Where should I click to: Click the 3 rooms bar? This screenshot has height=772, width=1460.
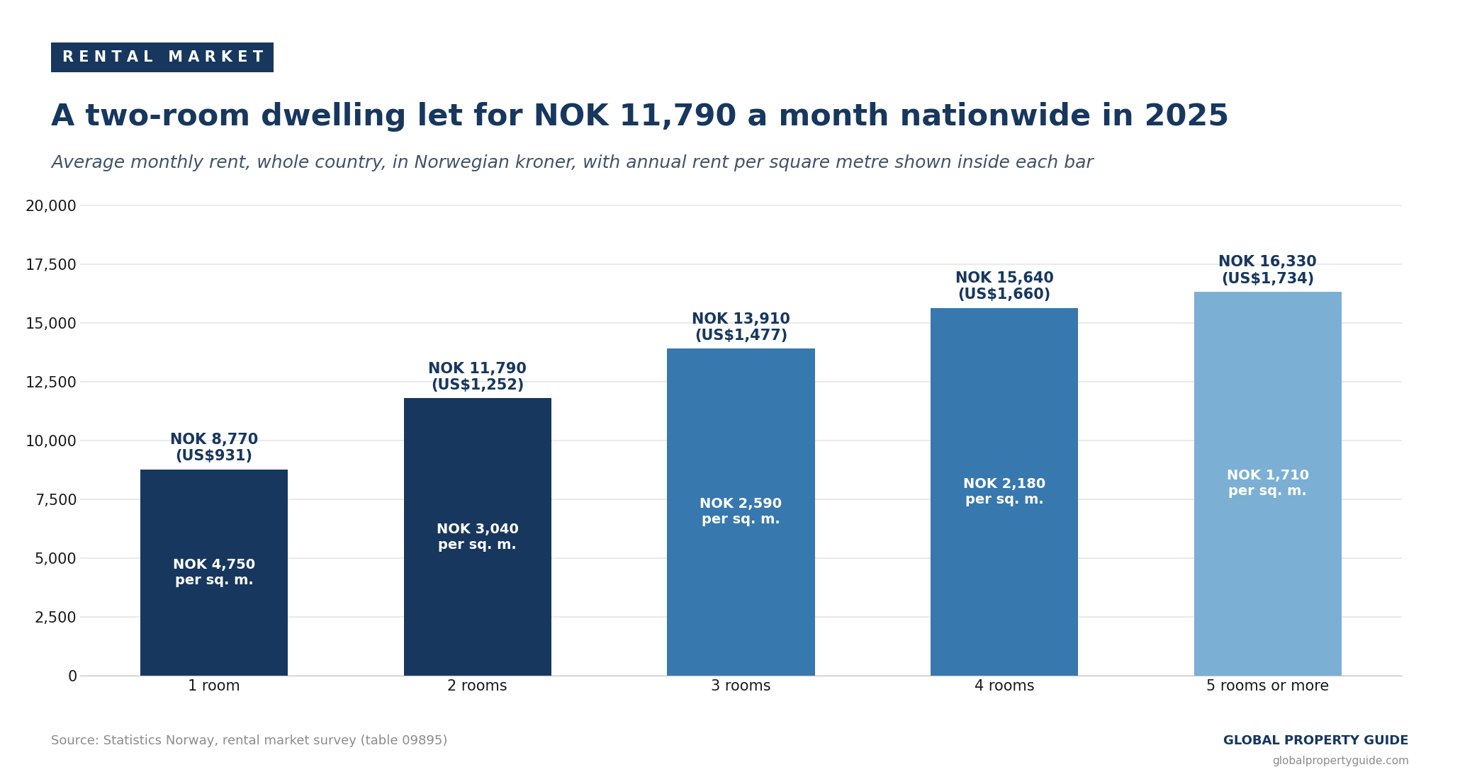coord(741,512)
